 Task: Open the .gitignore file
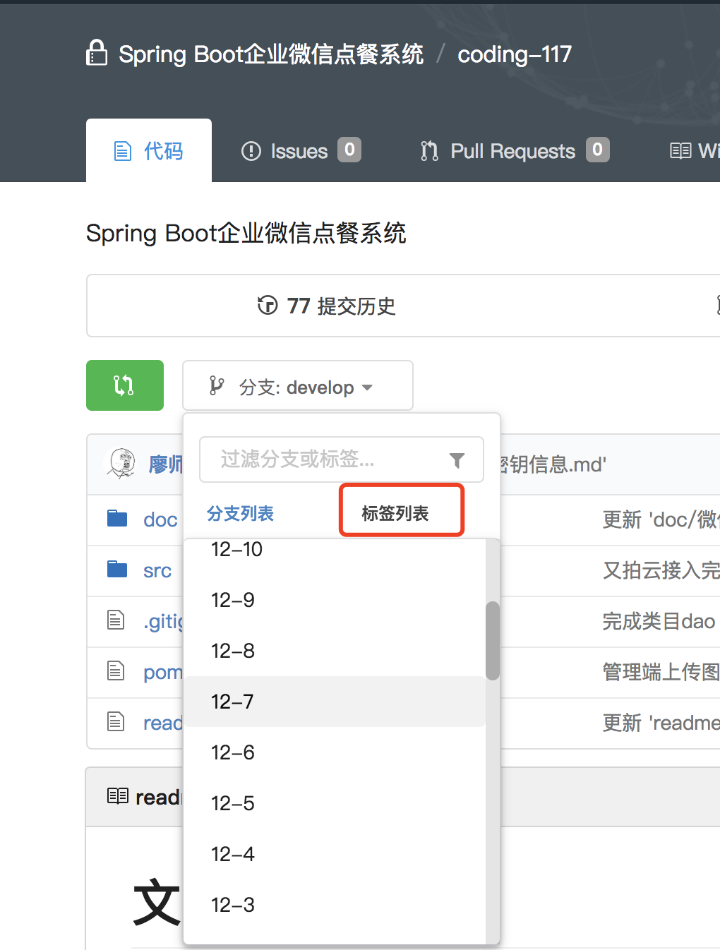click(163, 621)
